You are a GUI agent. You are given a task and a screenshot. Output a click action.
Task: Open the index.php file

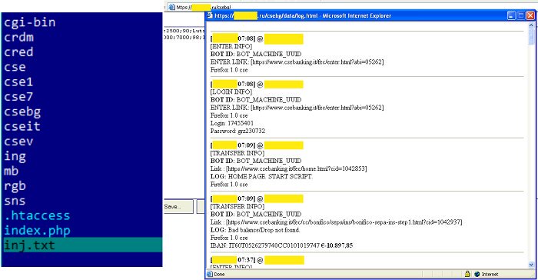click(x=37, y=231)
